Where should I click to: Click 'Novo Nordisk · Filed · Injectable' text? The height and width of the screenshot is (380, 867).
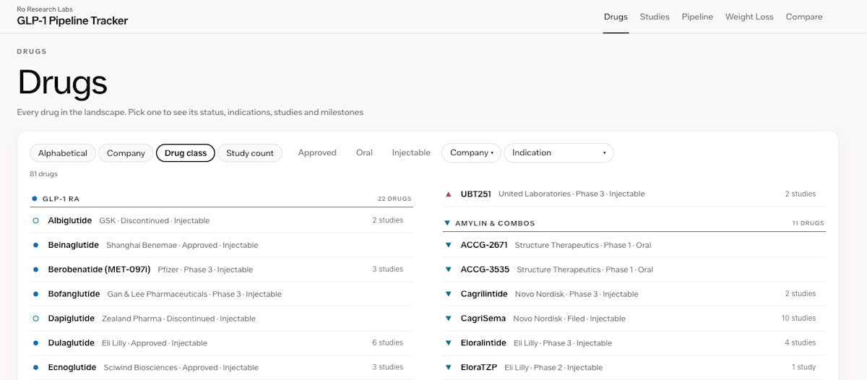(569, 319)
